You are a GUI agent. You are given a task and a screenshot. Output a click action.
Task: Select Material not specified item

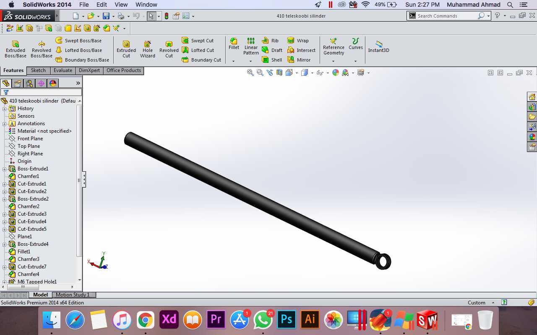44,131
